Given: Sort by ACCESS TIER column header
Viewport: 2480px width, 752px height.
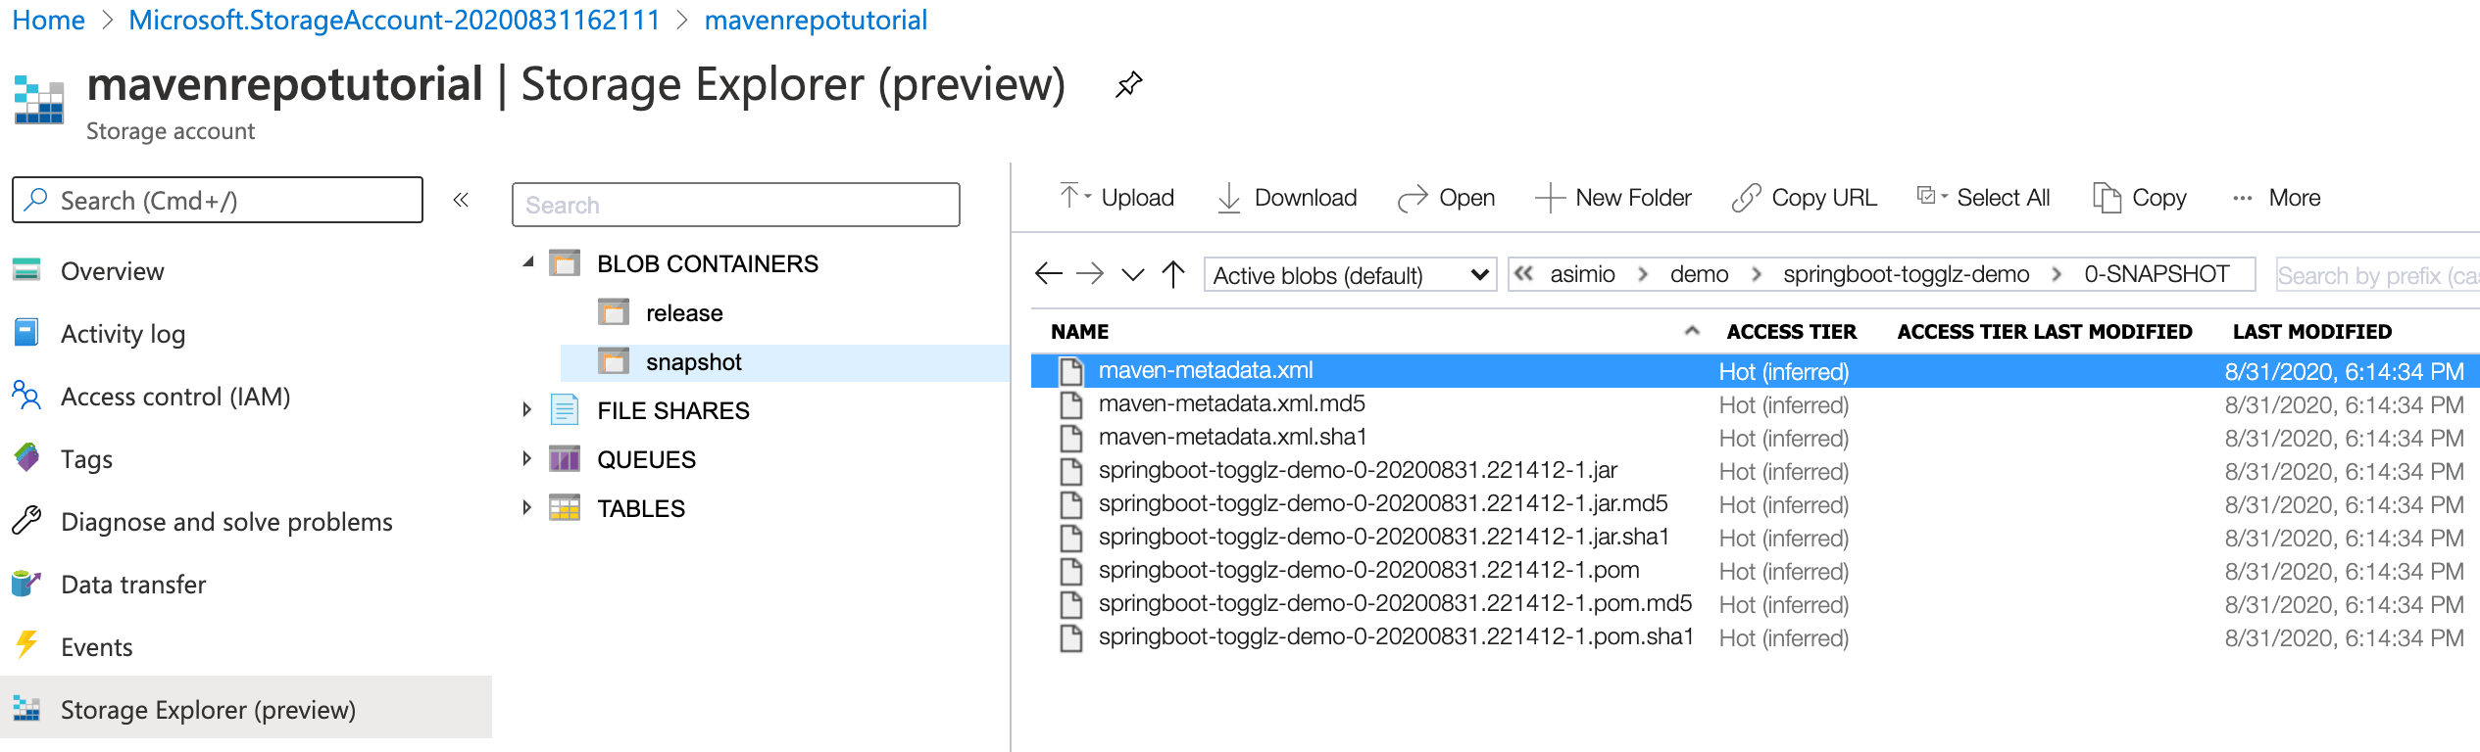Looking at the screenshot, I should 1791,332.
